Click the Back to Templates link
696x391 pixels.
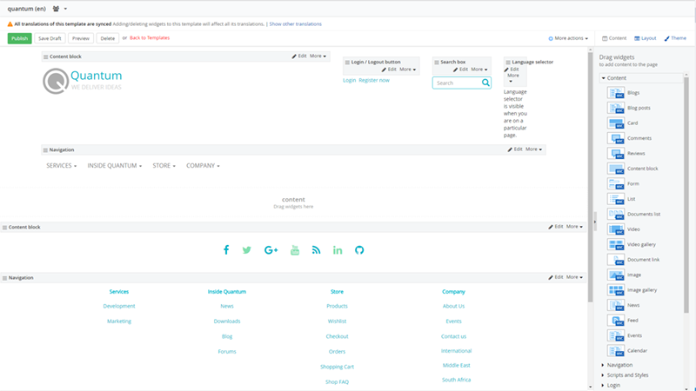[149, 38]
